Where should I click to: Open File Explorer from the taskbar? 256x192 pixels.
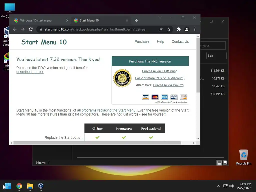pos(30,186)
